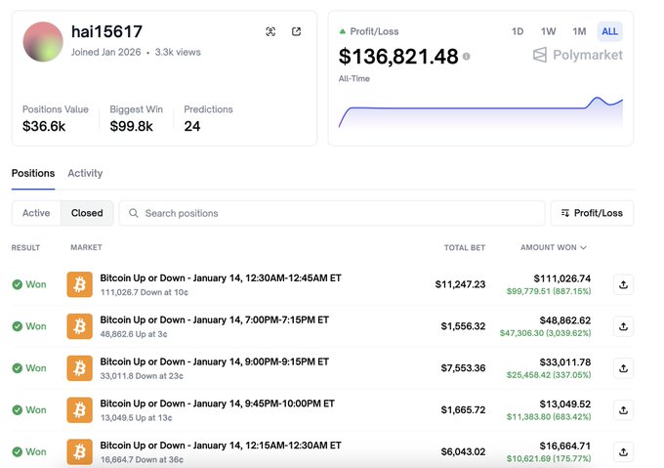Switch filter to Active positions
This screenshot has width=664, height=468.
(36, 213)
